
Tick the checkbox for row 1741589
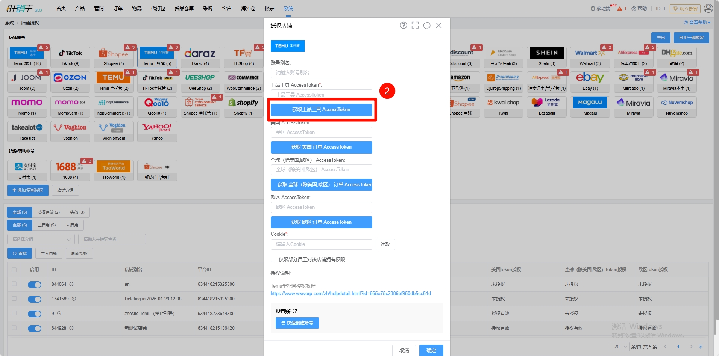point(14,299)
